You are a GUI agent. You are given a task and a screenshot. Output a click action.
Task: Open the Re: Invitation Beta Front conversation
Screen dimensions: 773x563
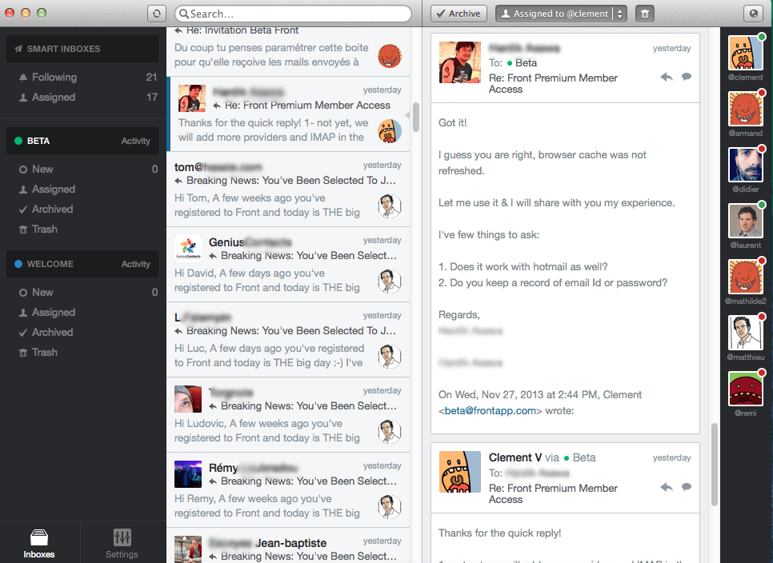click(x=288, y=51)
